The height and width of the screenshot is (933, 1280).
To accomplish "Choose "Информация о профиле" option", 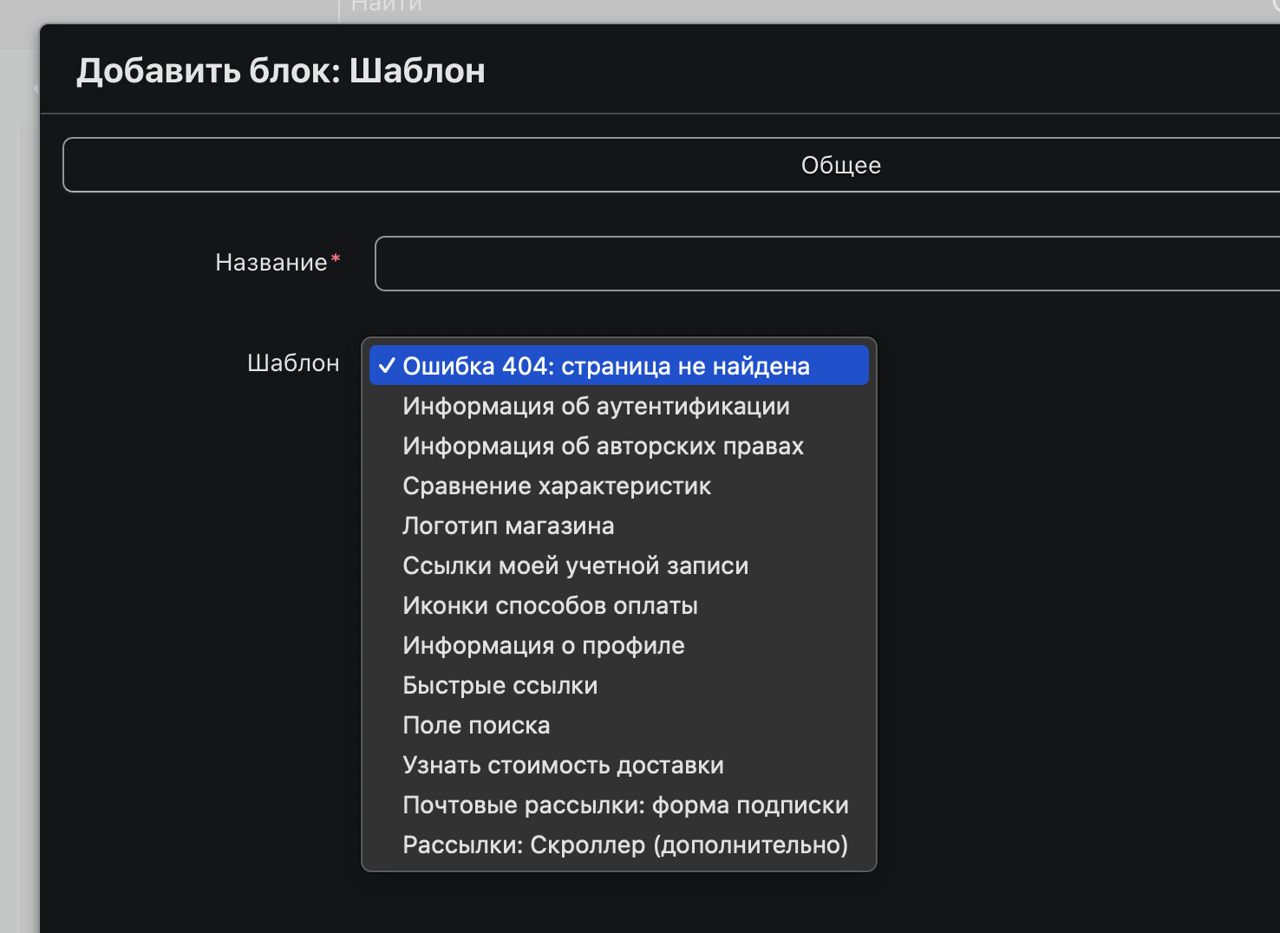I will 618,645.
